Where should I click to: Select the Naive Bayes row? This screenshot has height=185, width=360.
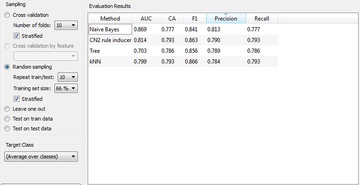(183, 29)
